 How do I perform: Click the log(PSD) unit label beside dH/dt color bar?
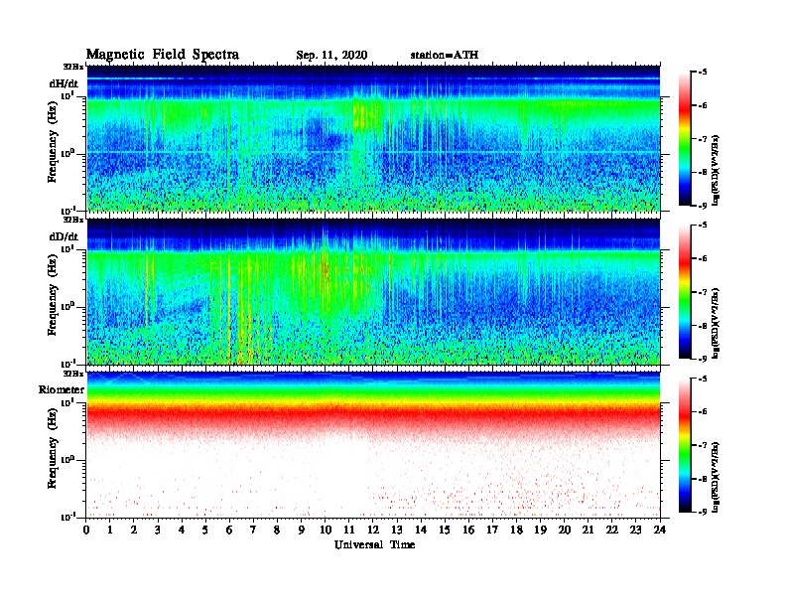(x=716, y=170)
